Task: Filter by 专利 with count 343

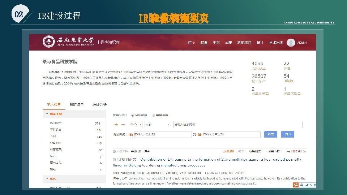Action: tap(76, 136)
